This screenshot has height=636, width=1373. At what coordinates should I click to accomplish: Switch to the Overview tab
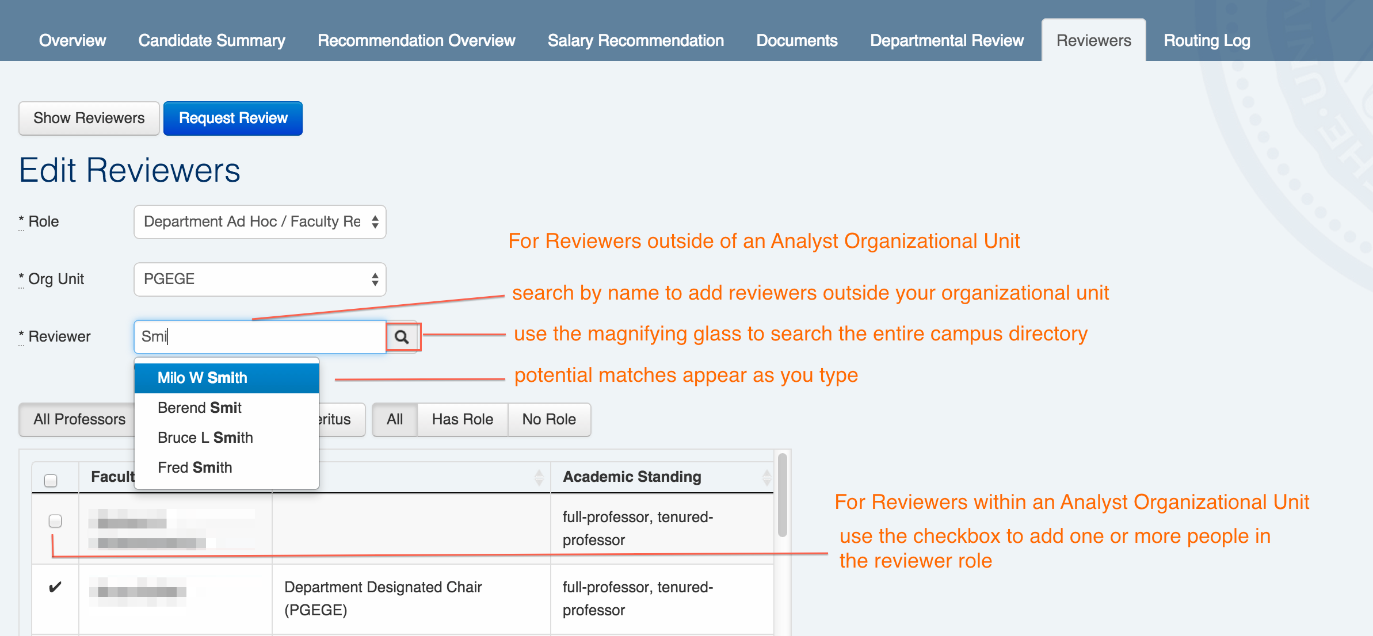(x=73, y=40)
